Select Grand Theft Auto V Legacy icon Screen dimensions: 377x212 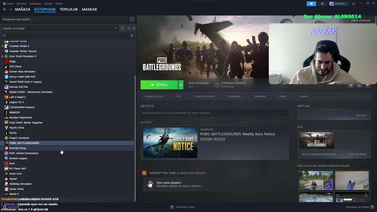[x=6, y=82]
